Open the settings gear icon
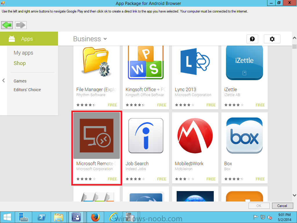 point(272,39)
